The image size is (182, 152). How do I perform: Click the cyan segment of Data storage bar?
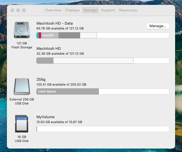pyautogui.click(x=38, y=35)
